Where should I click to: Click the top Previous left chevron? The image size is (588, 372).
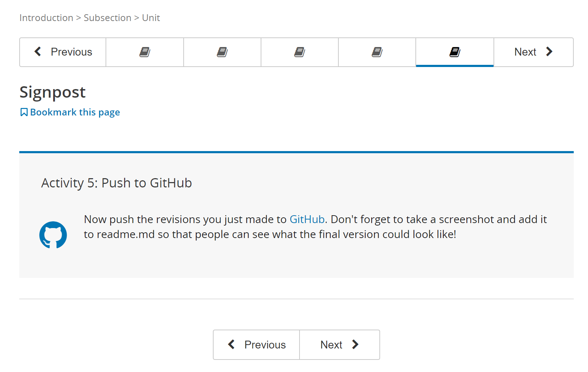pos(38,52)
